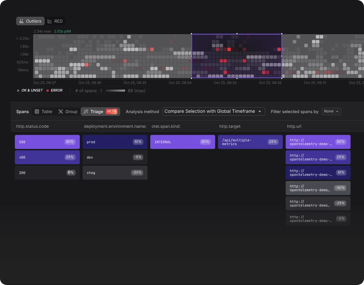Click the Oct 25, 09:36 time label
Screen dimensions: 364x285
point(90,83)
